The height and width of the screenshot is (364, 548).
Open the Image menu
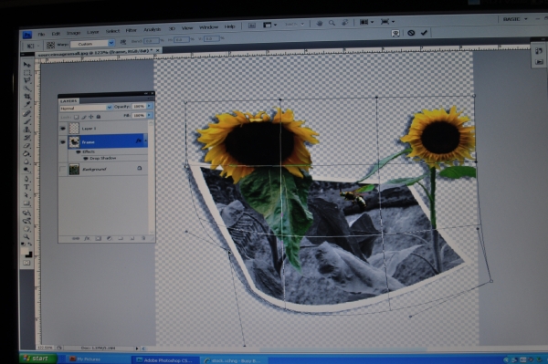pyautogui.click(x=73, y=33)
